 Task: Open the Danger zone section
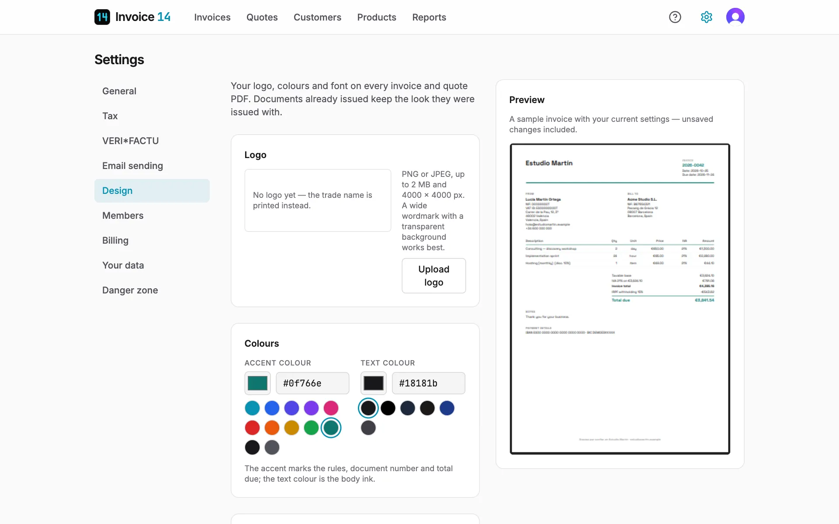click(152, 290)
